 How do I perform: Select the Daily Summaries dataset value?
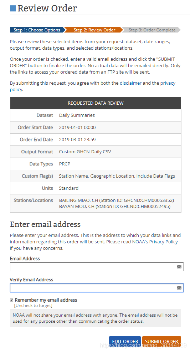coord(77,115)
